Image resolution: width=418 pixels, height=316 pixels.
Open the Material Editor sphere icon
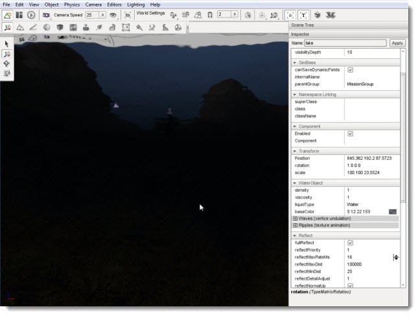coord(47,27)
